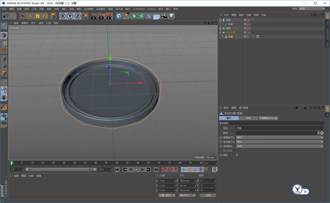Jump to animation end
This screenshot has height=203, width=330.
point(156,170)
